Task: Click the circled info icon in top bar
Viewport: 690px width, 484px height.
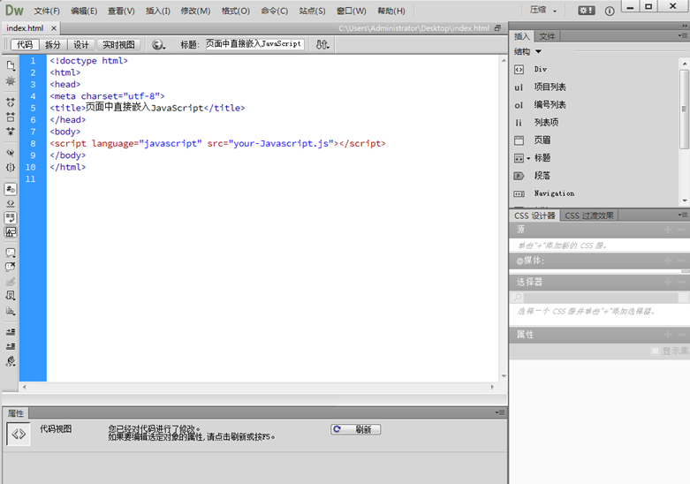Action: click(610, 11)
